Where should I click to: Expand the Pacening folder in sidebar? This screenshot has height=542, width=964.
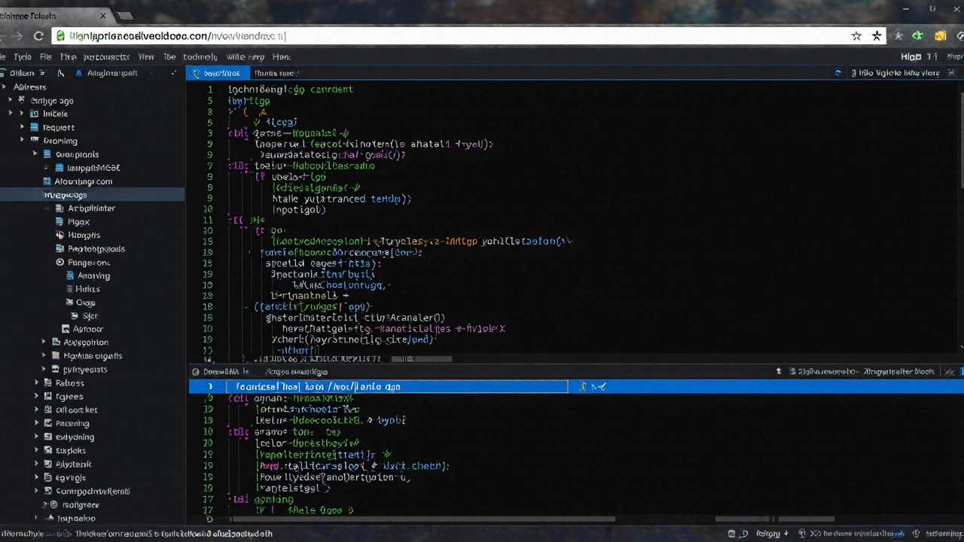tap(36, 423)
